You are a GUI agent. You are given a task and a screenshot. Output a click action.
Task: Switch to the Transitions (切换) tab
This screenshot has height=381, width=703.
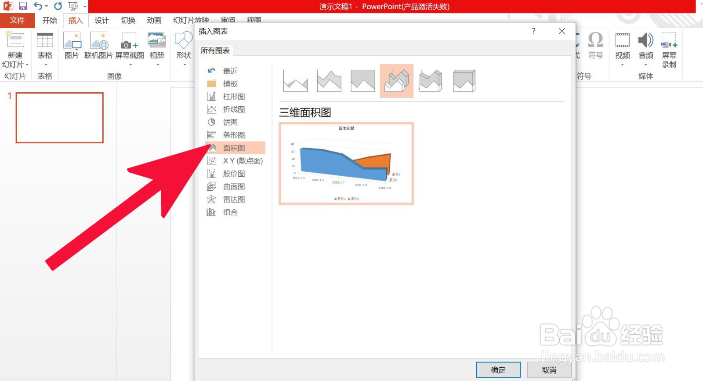(128, 20)
